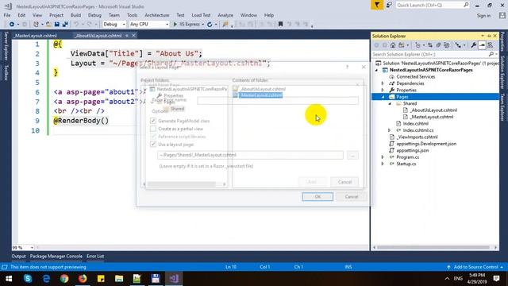This screenshot has height=286, width=508.
Task: Click Cancel beside the greyed Add button
Action: click(344, 182)
